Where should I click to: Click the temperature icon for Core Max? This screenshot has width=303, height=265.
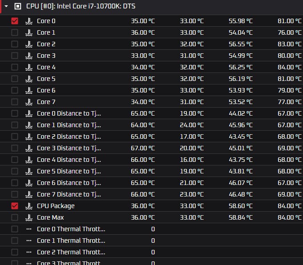(29, 217)
